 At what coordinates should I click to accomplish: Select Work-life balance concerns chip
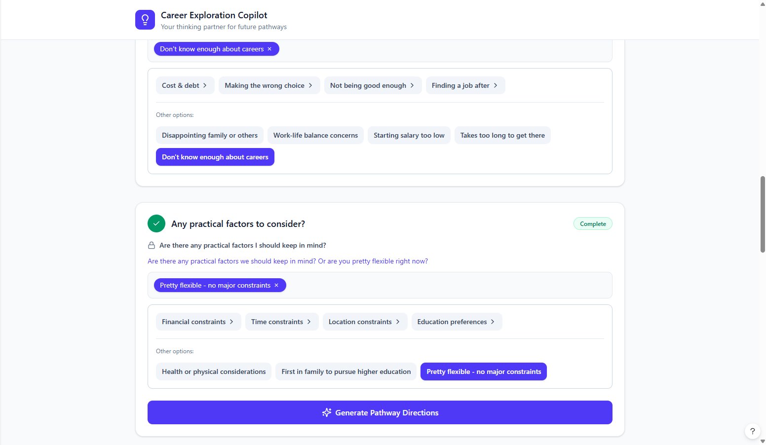point(316,135)
